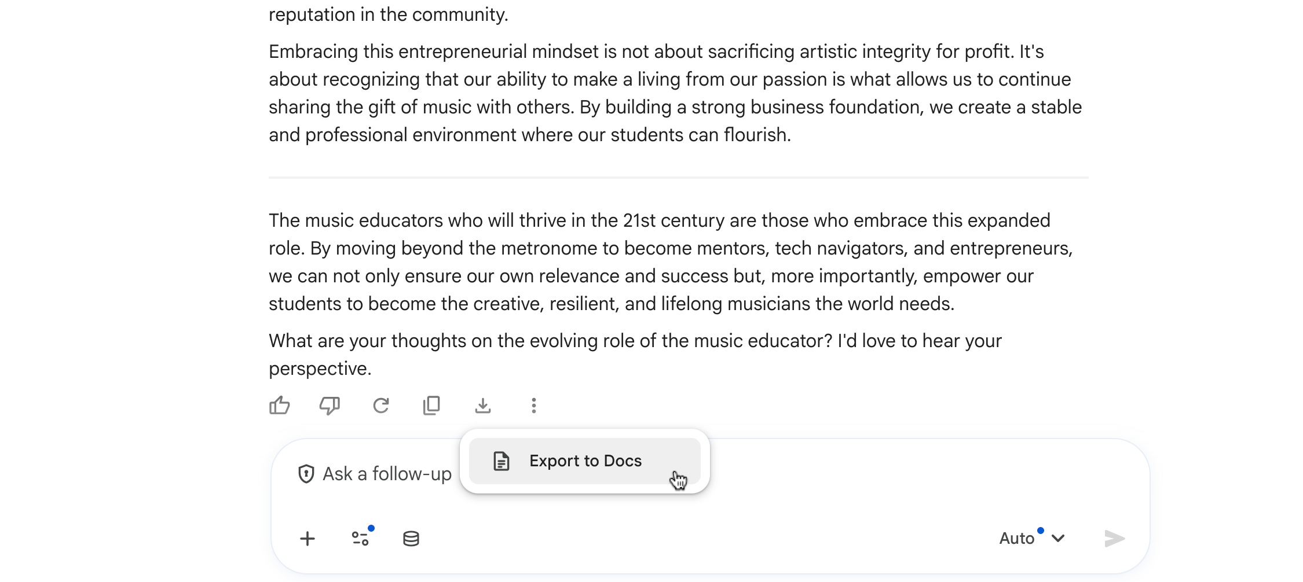The width and height of the screenshot is (1303, 582).
Task: Click the blue notification dot on the tune icon
Action: (372, 527)
